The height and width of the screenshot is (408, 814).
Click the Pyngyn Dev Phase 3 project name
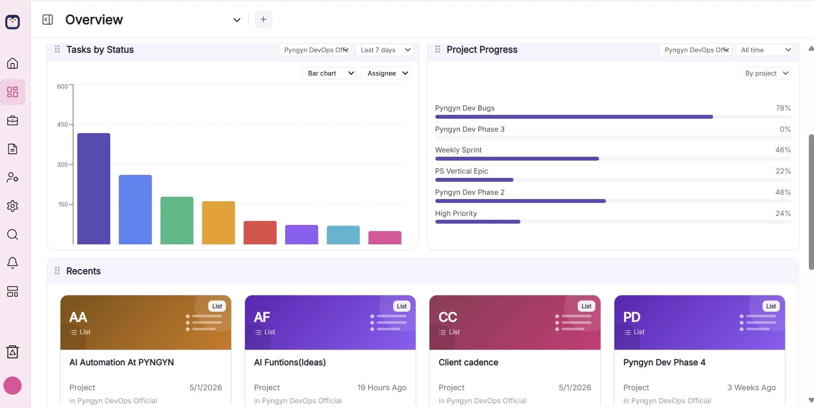point(470,129)
